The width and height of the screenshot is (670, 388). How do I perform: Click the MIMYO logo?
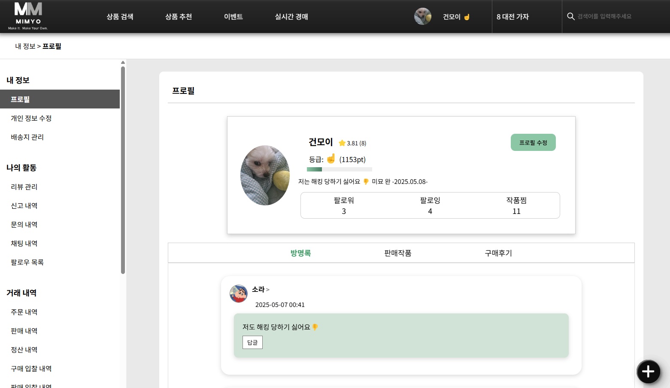[x=28, y=16]
